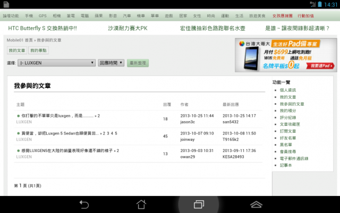Open 評分紀錄 in the sidebar
The image size is (340, 213).
pos(288,117)
